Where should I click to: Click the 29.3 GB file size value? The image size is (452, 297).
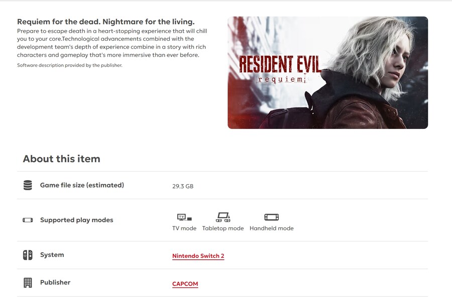point(183,187)
